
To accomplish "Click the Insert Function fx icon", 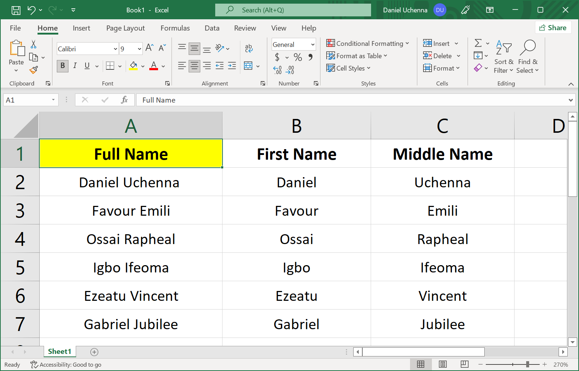I will click(x=124, y=100).
